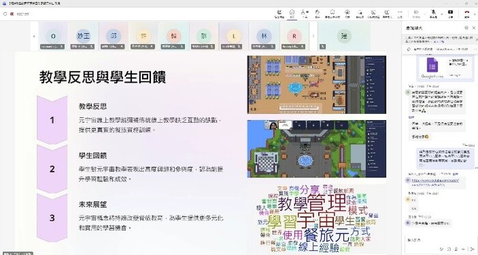Screen dimensions: 478x255
Task: Open emoji picker in chat compose
Action: click(x=449, y=250)
